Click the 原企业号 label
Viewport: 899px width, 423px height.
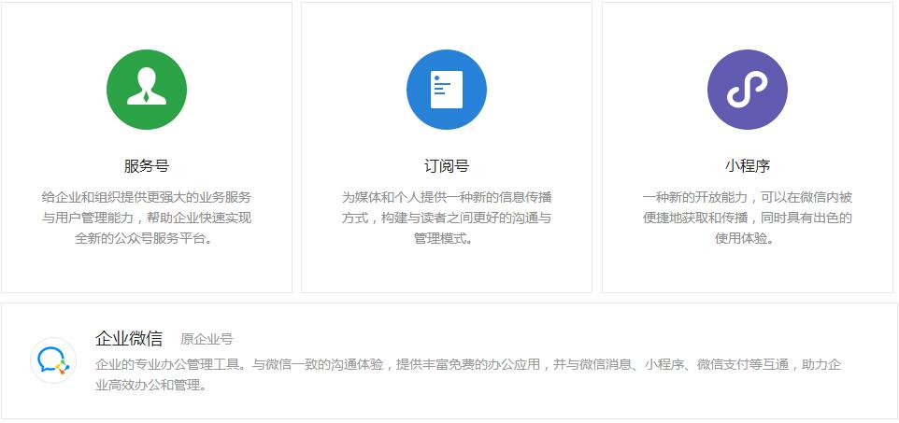207,339
